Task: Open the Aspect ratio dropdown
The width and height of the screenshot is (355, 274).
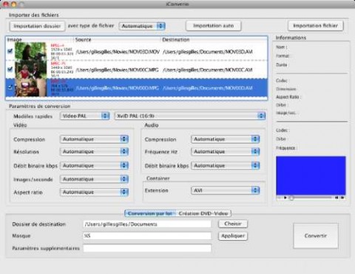Action: [94, 192]
